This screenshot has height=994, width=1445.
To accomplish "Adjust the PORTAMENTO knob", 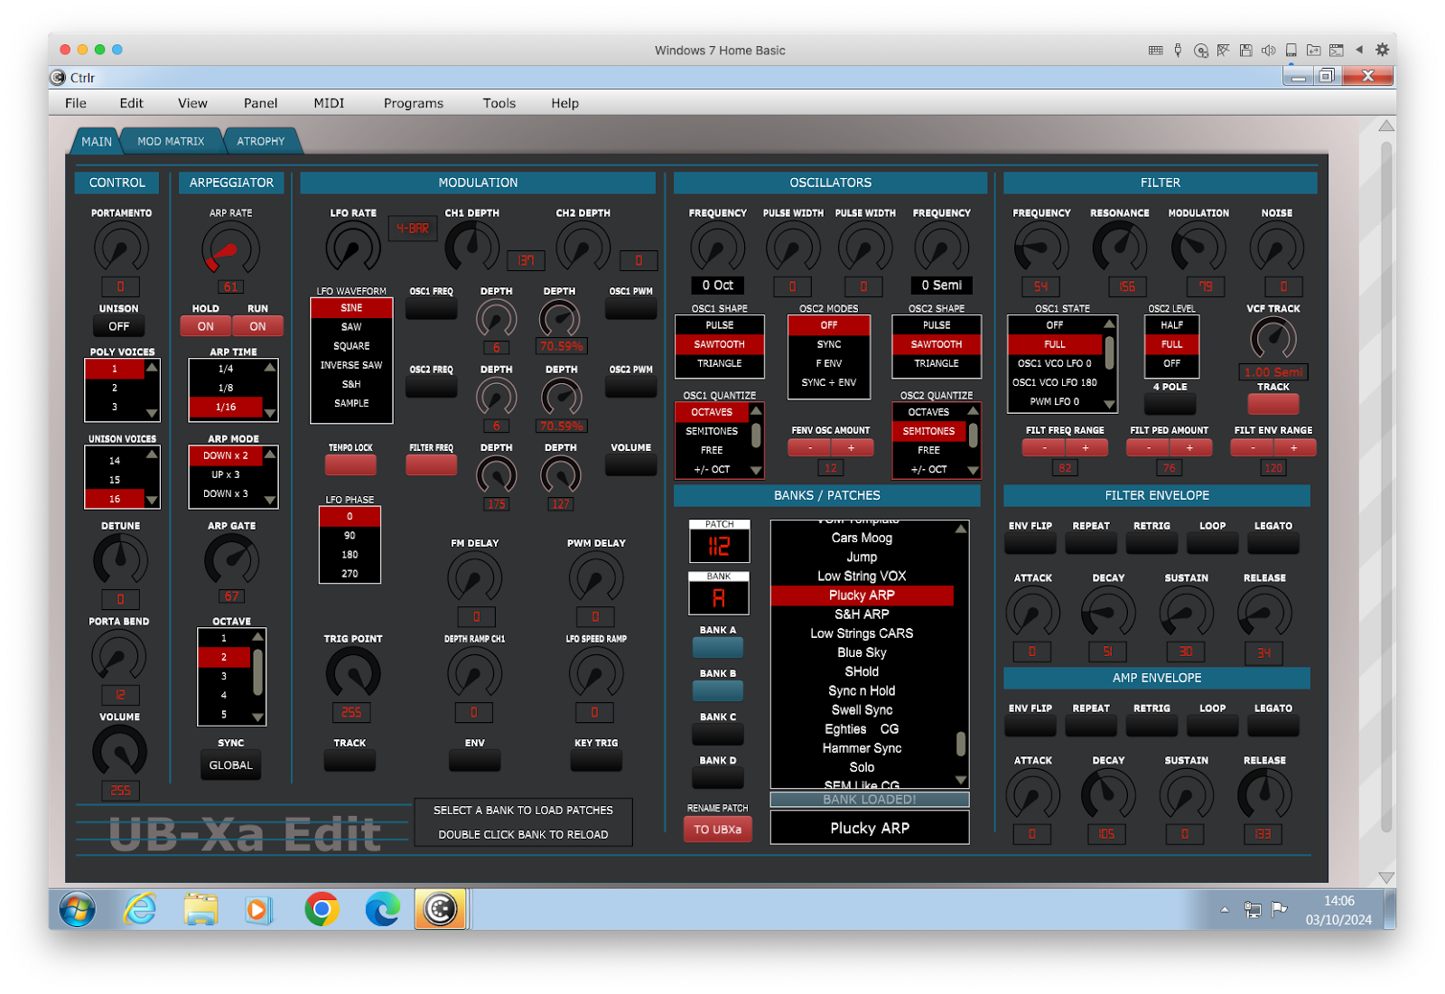I will 121,248.
